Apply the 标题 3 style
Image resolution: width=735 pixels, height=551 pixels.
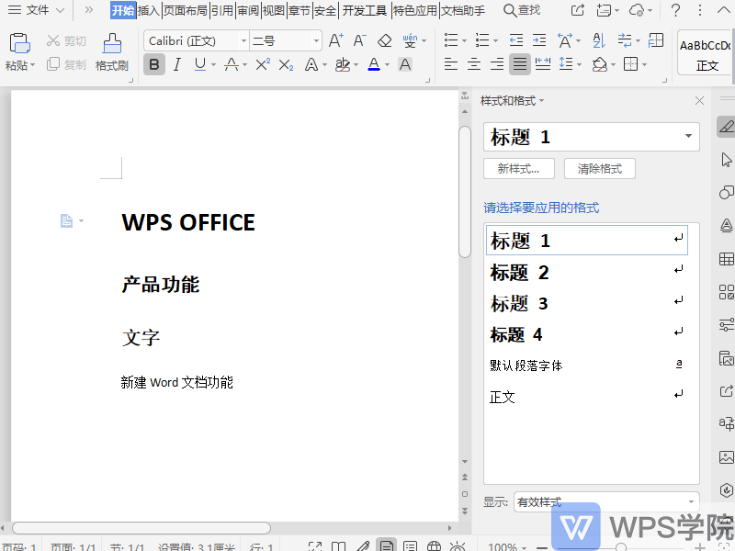(x=586, y=303)
